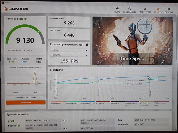
Task: Go to Benchmarks using the gauge icon
Action: pos(129,9)
